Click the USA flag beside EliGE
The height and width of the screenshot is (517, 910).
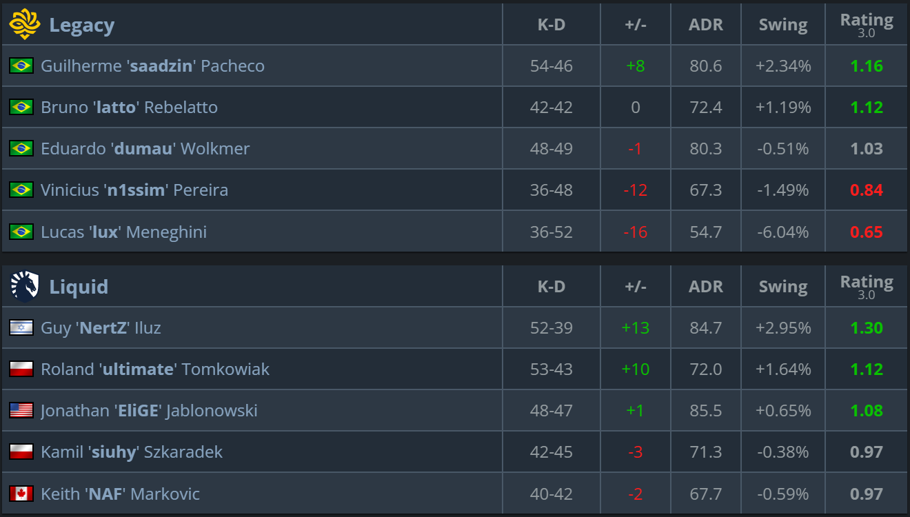(21, 411)
